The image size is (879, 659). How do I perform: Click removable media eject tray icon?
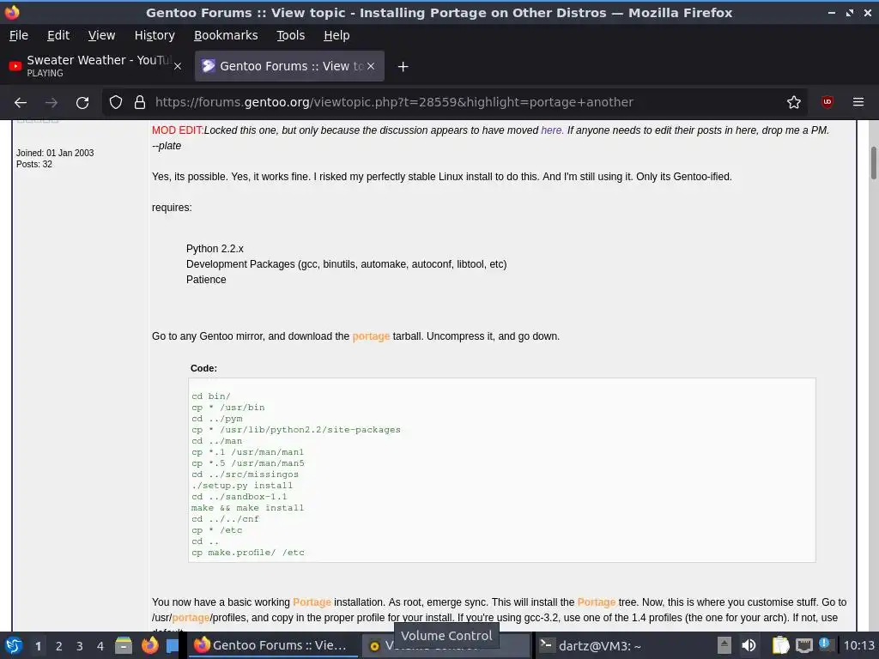pos(724,645)
